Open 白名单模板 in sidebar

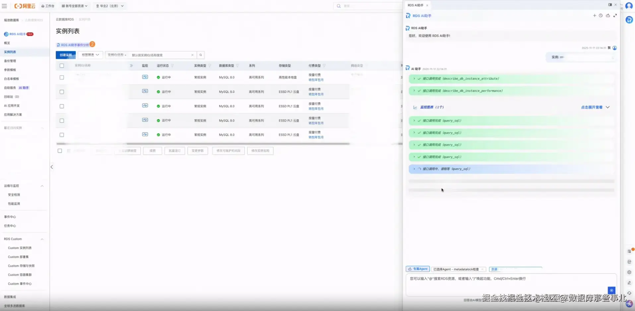(12, 79)
